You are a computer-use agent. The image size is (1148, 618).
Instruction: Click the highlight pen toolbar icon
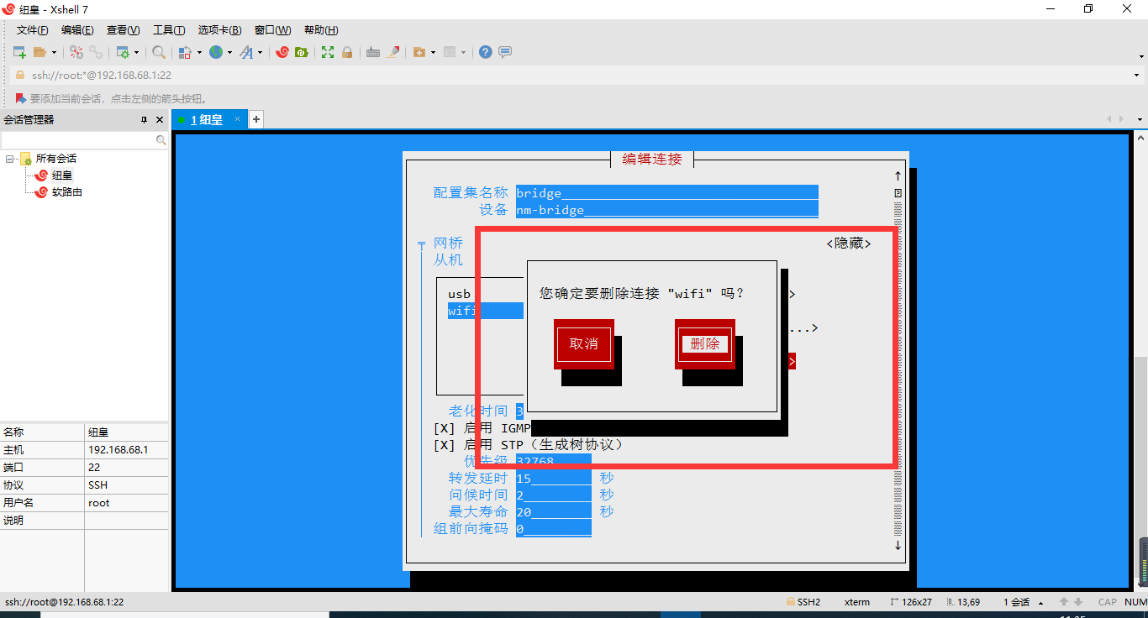pos(392,52)
